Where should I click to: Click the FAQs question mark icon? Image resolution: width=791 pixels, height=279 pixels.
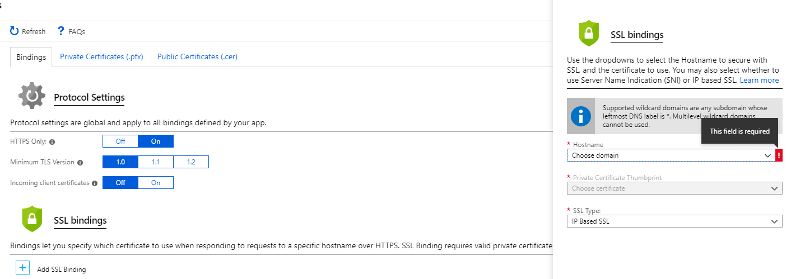pos(61,31)
